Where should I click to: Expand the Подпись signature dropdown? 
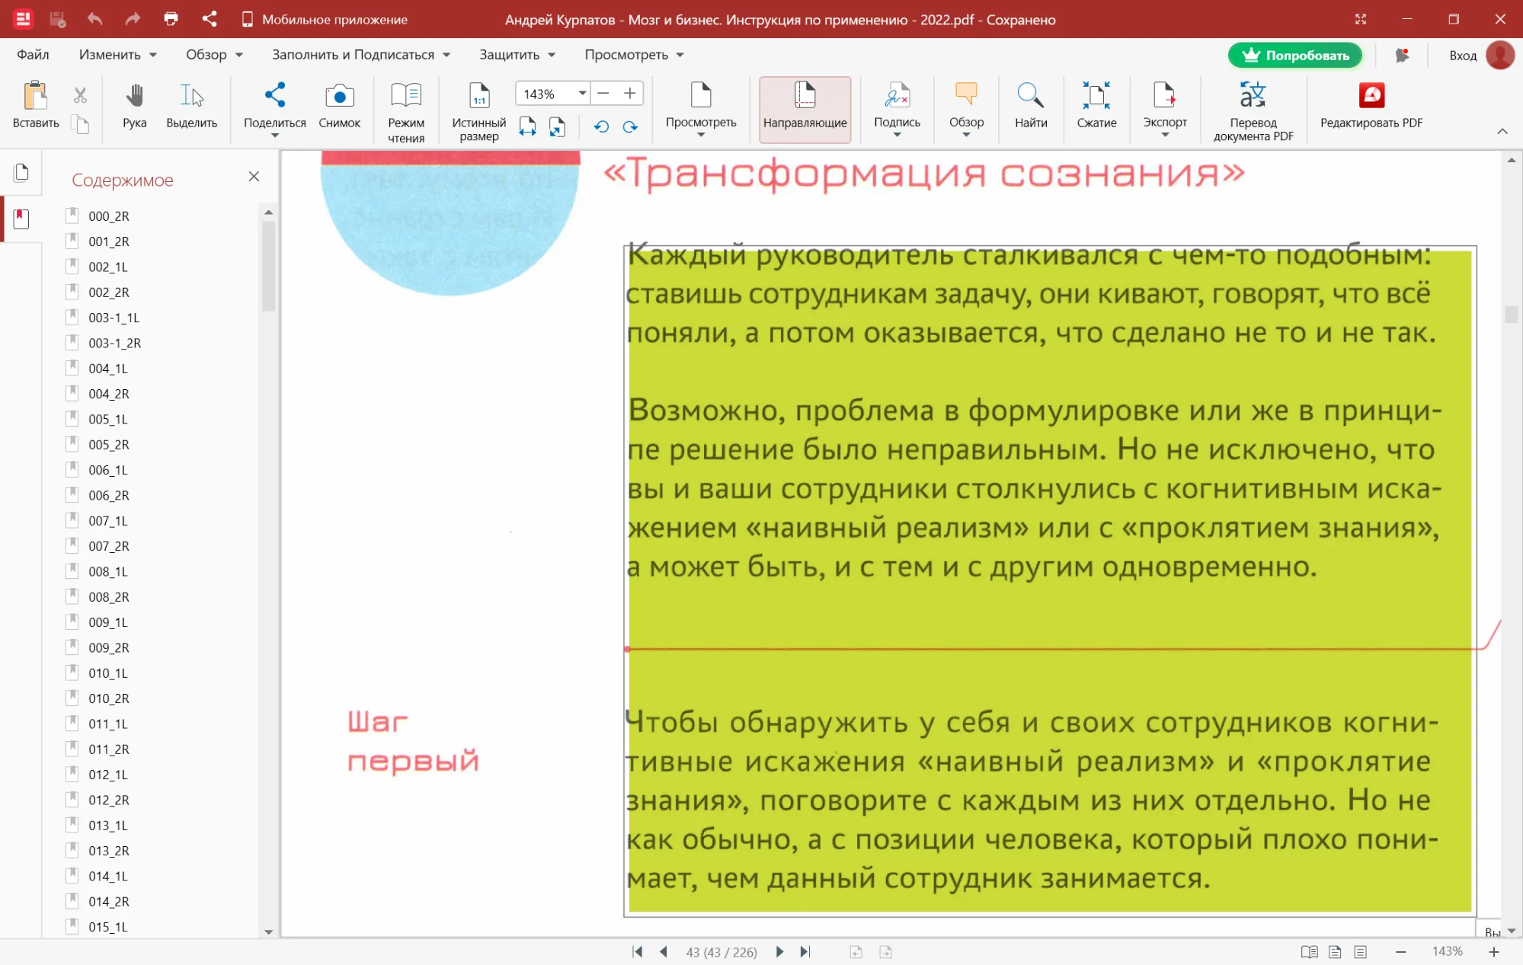point(897,136)
